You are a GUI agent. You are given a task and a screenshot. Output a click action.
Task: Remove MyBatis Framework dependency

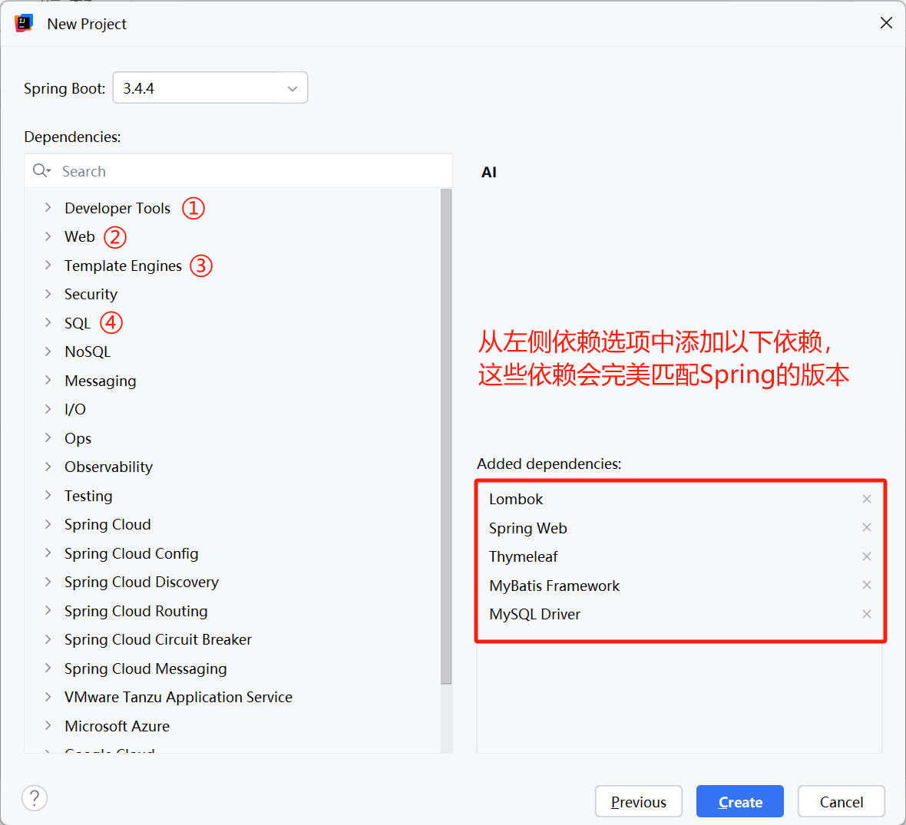pos(866,585)
